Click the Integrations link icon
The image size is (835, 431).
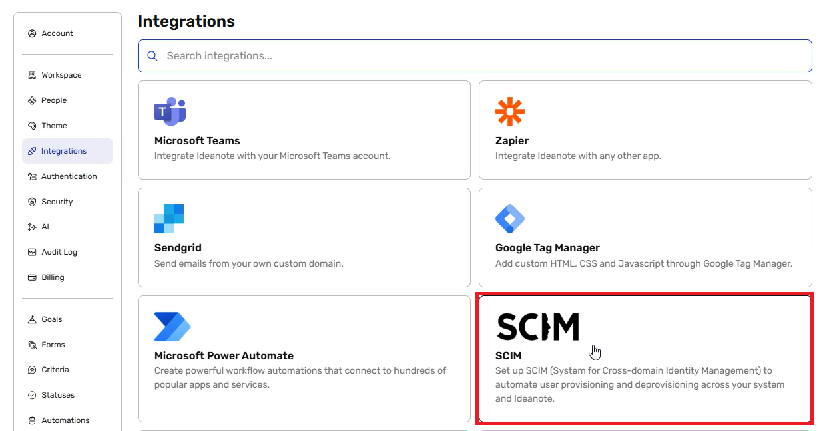click(x=32, y=151)
